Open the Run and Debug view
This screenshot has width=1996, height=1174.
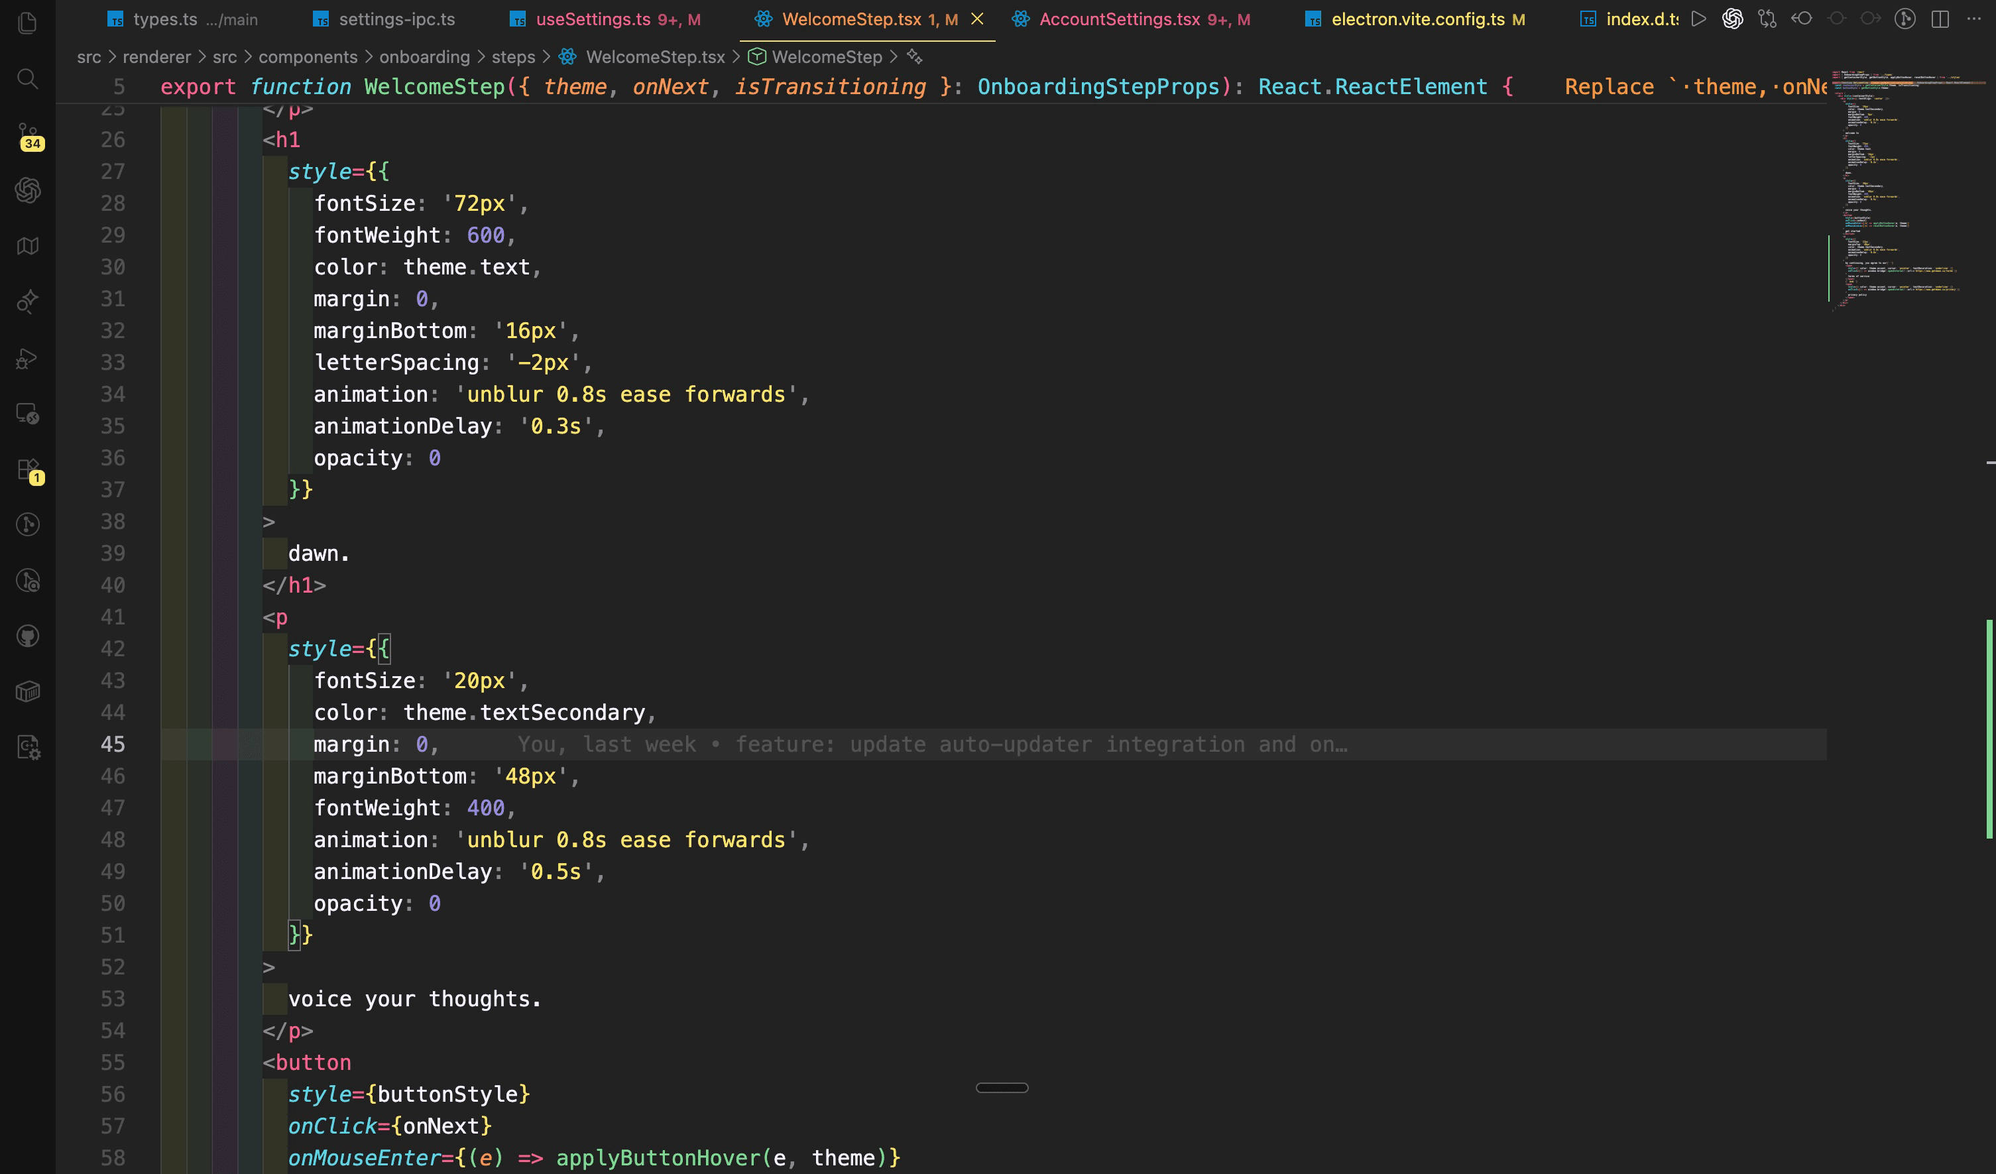click(x=28, y=358)
